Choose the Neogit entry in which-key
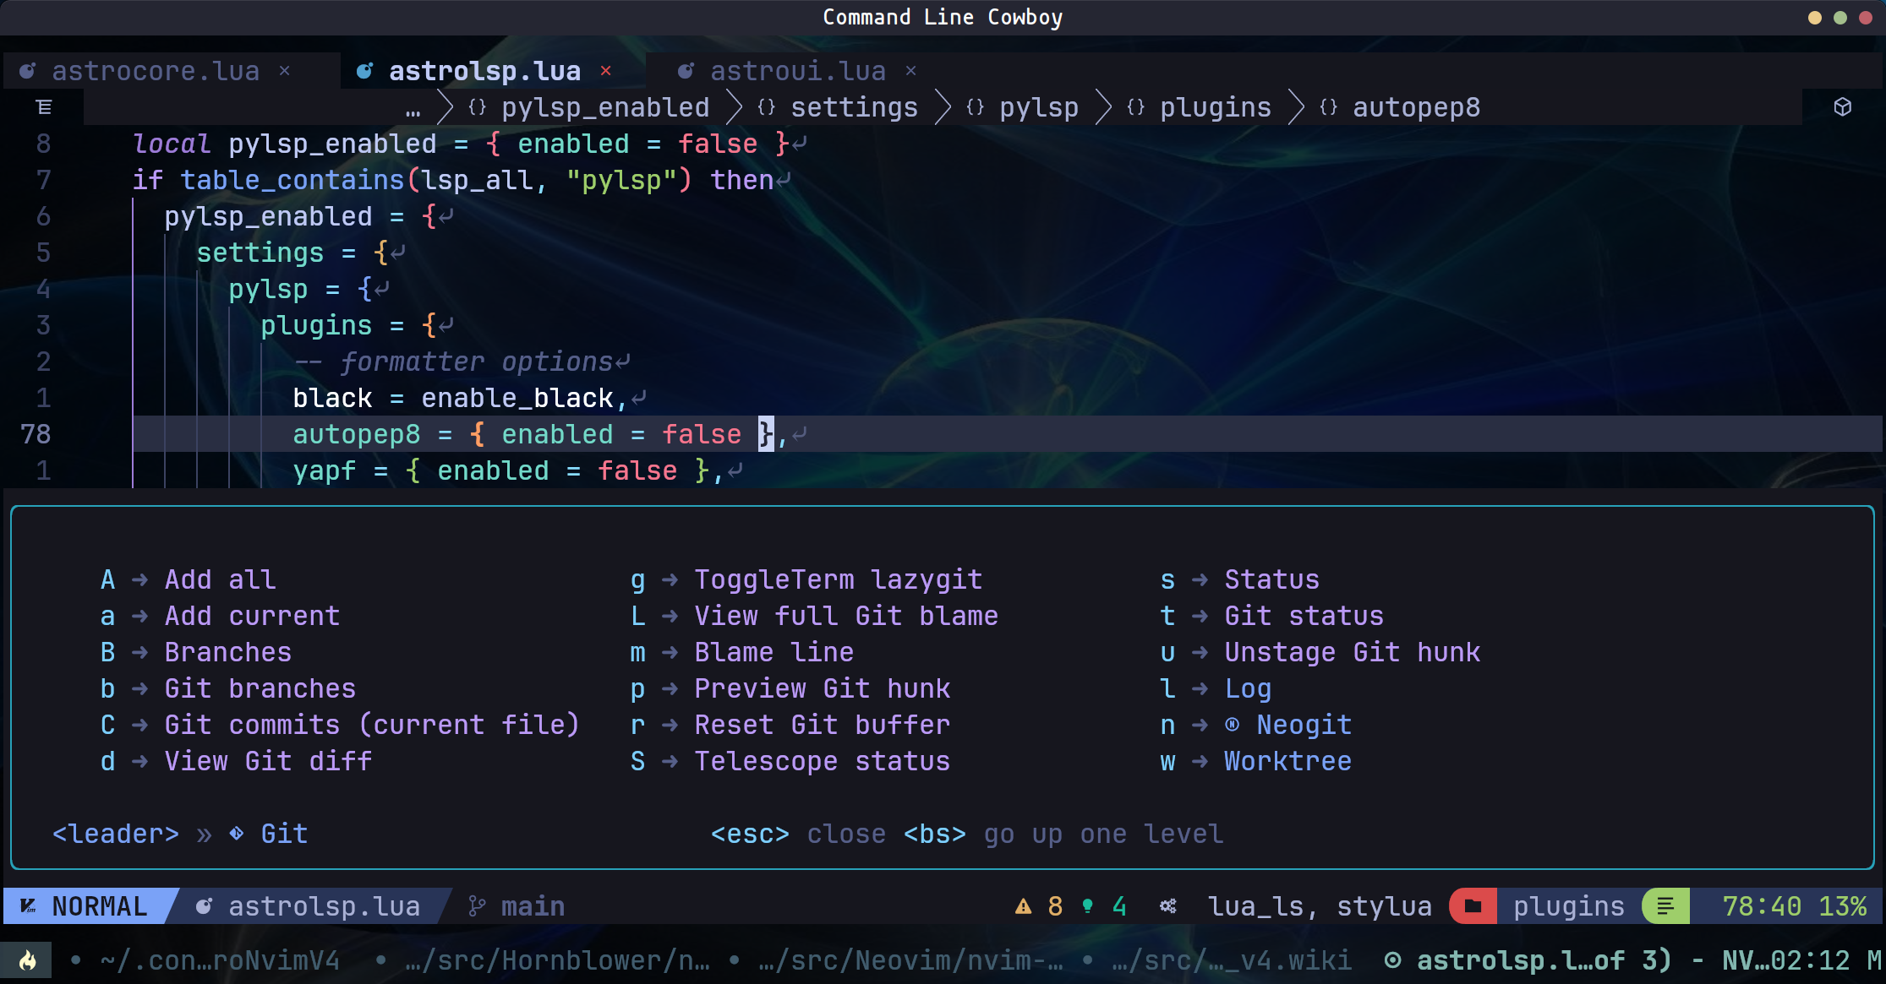 (x=1303, y=725)
